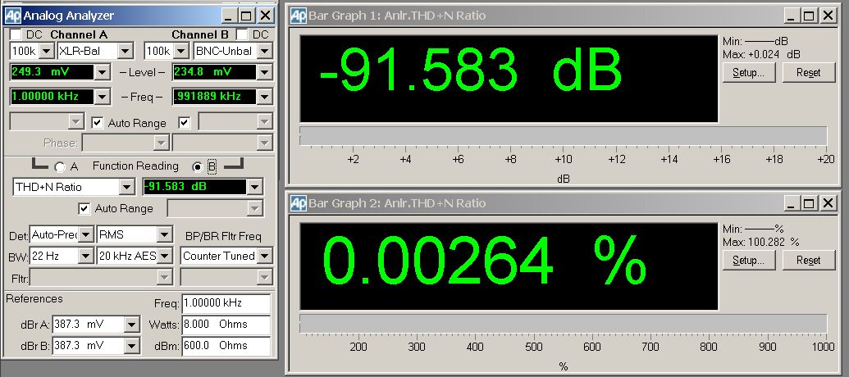Open the THD+N Ratio function dropdown
This screenshot has width=849, height=377.
[x=126, y=187]
